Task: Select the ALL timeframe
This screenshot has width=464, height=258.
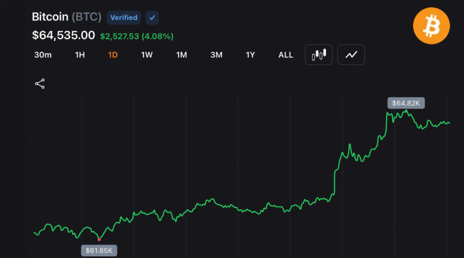Action: (x=285, y=54)
